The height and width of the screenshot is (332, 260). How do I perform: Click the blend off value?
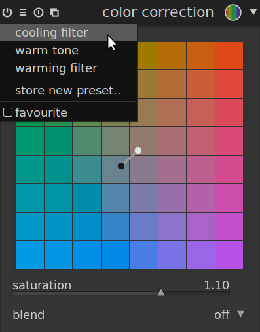tap(222, 314)
